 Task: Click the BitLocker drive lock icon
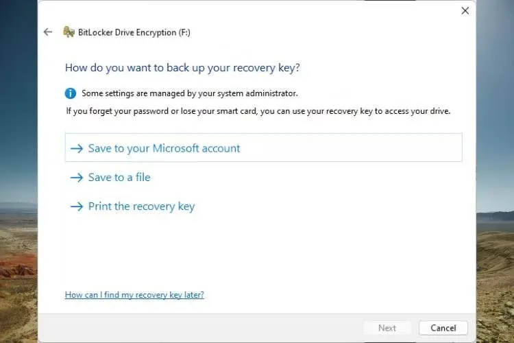coord(69,32)
